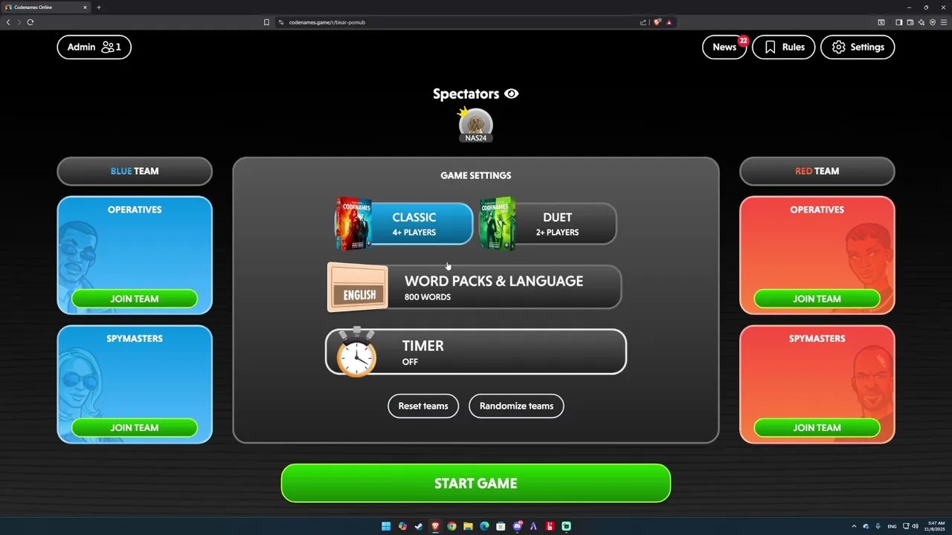Select the Codenames Online browser tab
Image resolution: width=952 pixels, height=535 pixels.
coord(46,7)
